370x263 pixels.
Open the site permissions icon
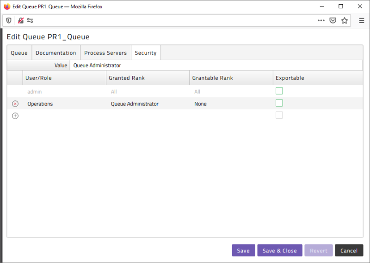30,20
